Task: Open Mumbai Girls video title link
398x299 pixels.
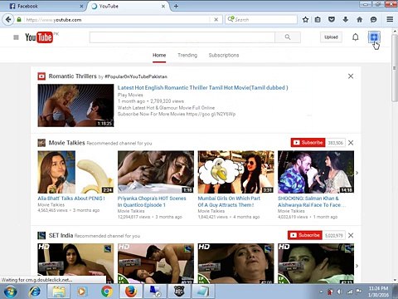Action: 229,202
